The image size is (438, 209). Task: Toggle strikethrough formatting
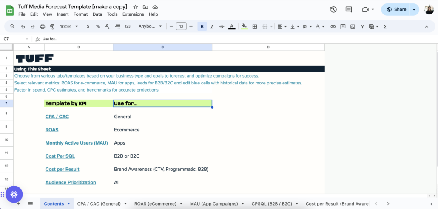222,26
